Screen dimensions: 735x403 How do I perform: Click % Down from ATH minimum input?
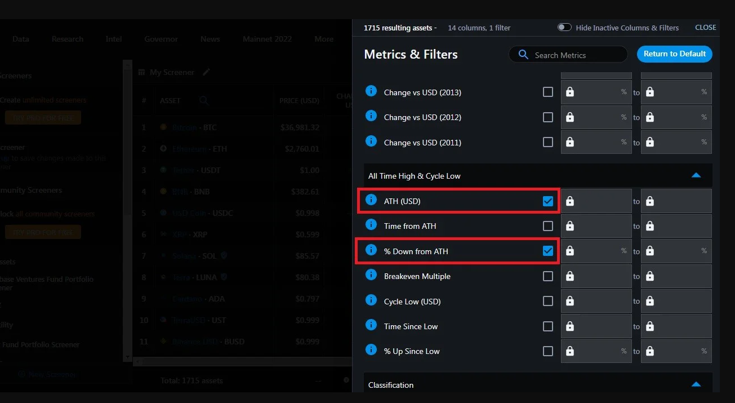coord(596,251)
